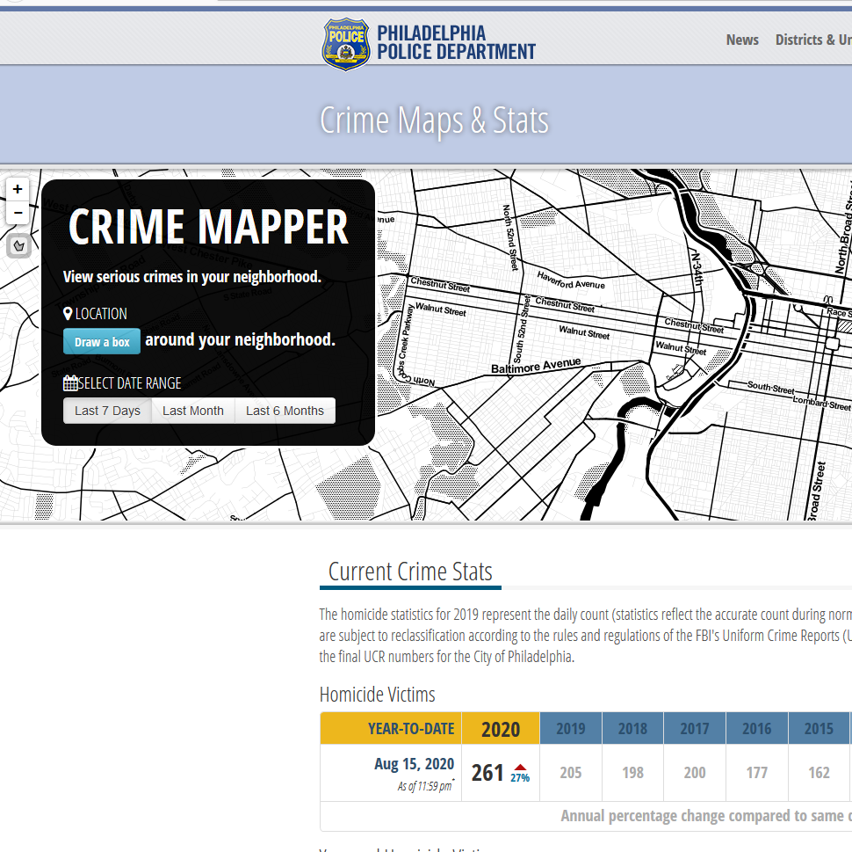This screenshot has width=852, height=852.
Task: Click the location pin marker icon
Action: pyautogui.click(x=68, y=314)
